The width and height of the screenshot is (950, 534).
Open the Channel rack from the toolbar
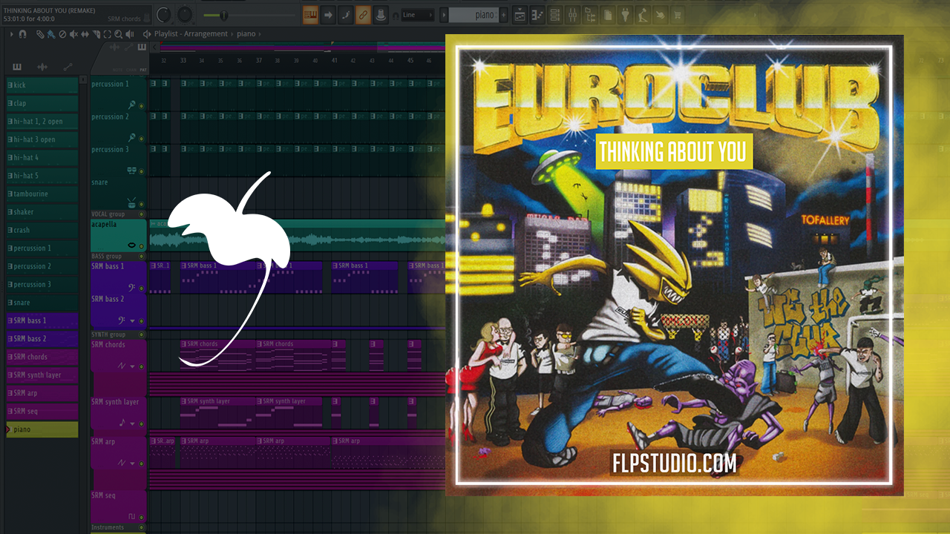[x=555, y=15]
